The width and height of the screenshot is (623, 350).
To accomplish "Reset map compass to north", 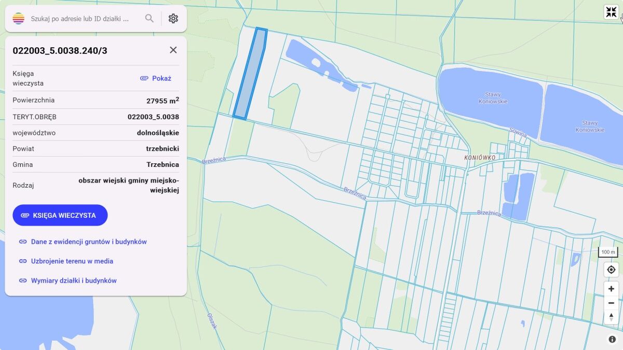I will point(611,317).
